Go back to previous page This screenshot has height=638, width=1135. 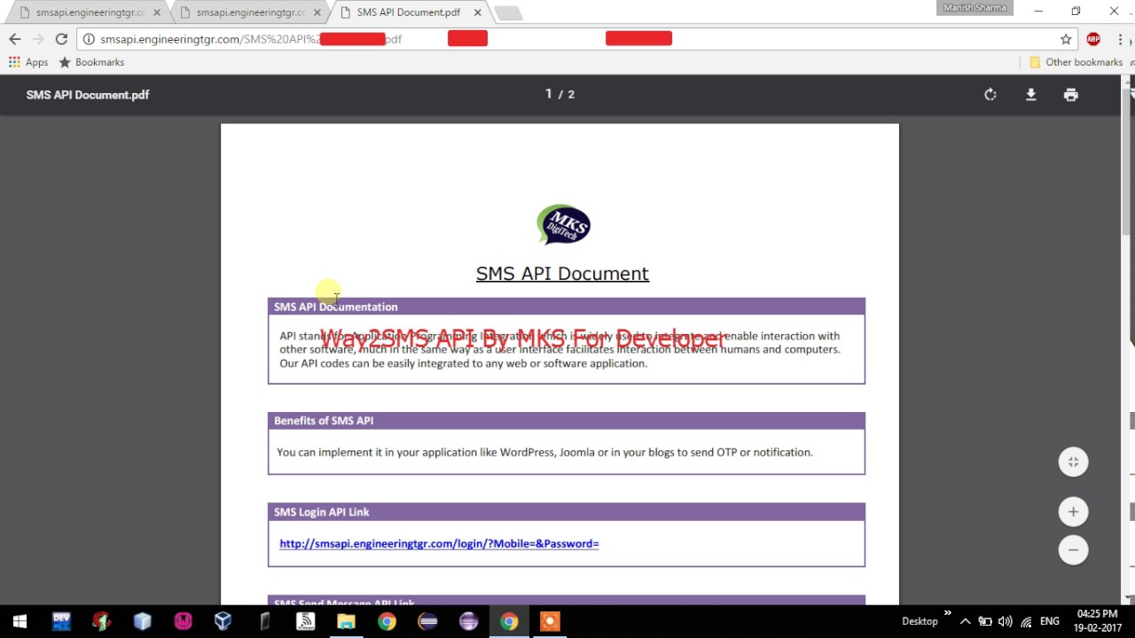tap(14, 39)
